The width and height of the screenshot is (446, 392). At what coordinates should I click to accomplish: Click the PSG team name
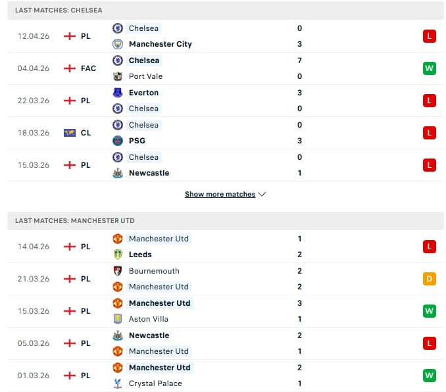tap(137, 141)
